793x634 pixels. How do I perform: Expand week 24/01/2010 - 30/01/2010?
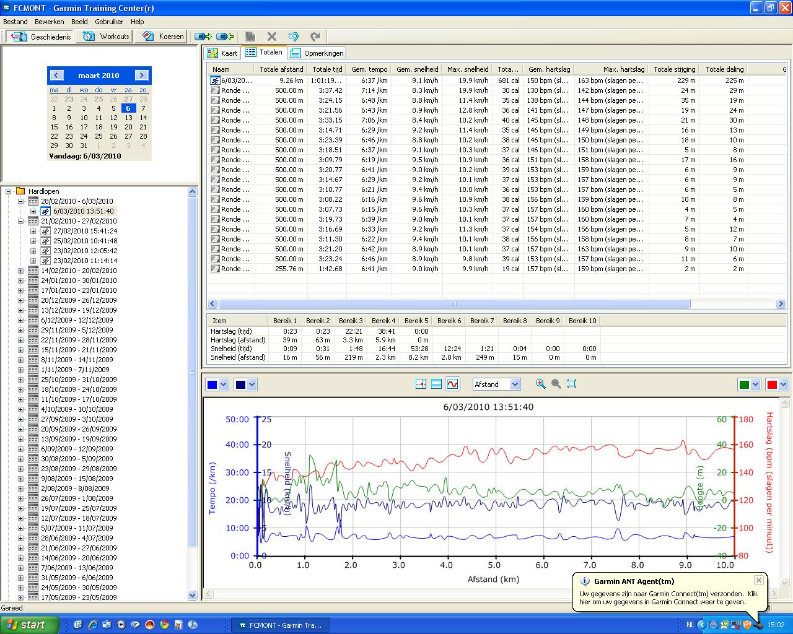(20, 280)
